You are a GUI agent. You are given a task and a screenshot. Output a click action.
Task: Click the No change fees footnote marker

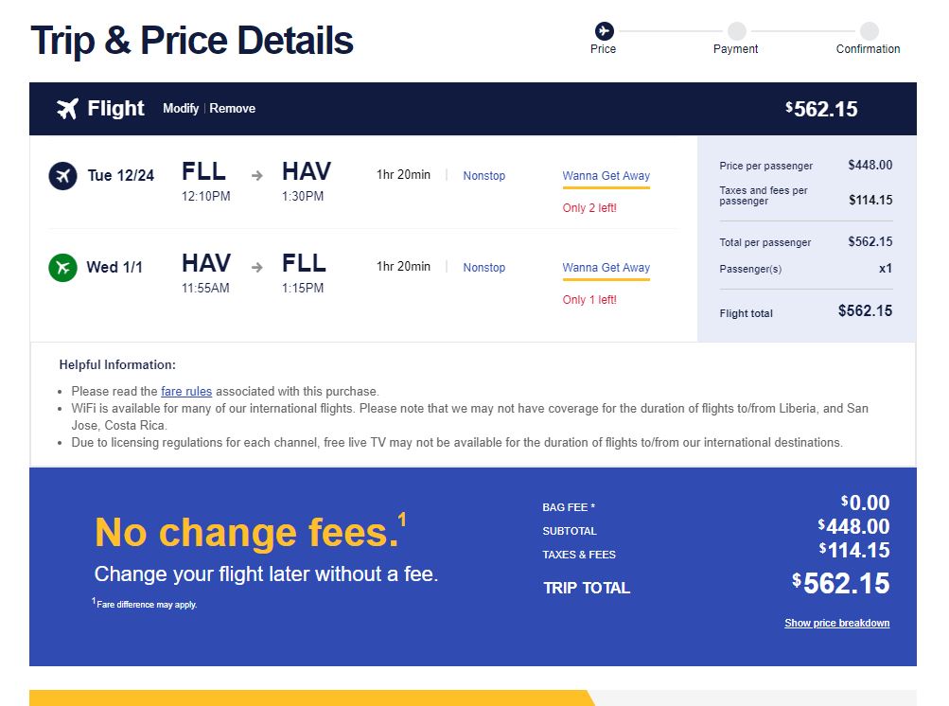point(402,520)
